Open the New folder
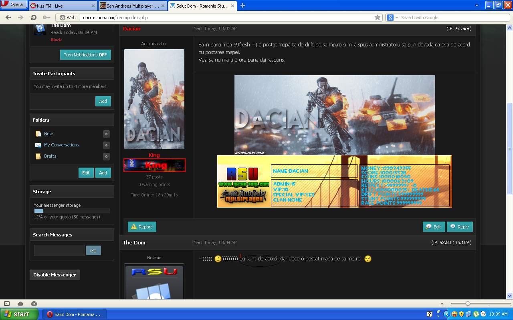 (48, 134)
